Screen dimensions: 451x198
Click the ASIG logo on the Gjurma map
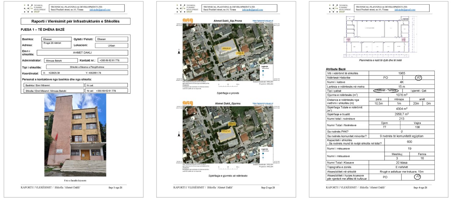[188, 103]
